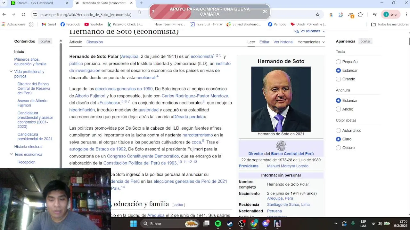Open the Dividir PDF online bookmark
The width and height of the screenshot is (410, 230).
(308, 24)
